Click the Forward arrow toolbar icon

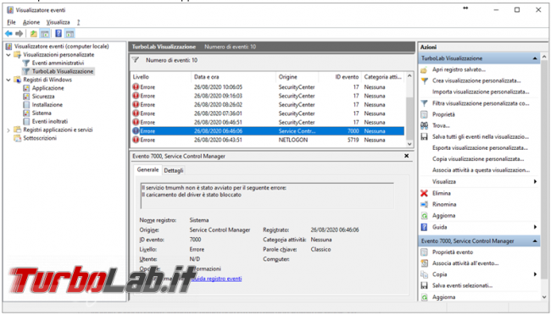tap(19, 34)
